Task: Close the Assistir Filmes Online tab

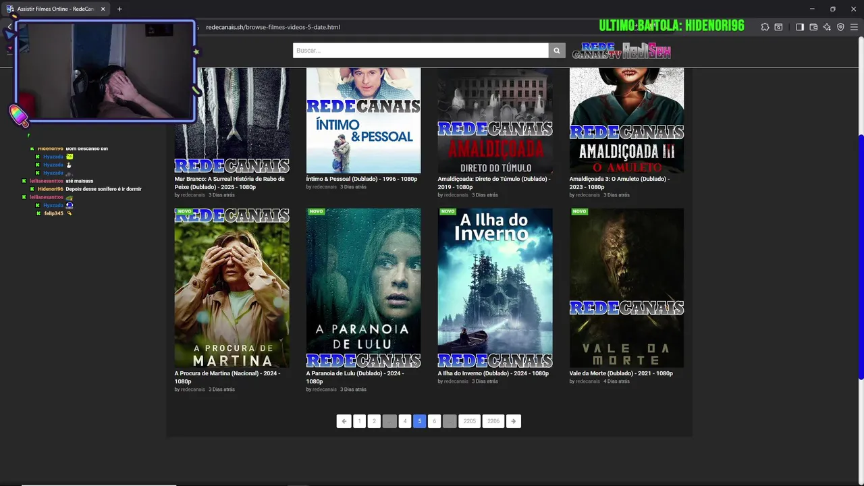Action: click(x=103, y=9)
